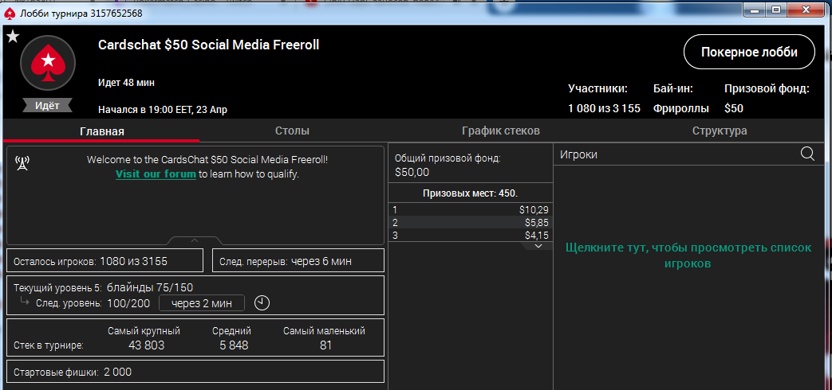Select first place prize row $10,29
832x390 pixels.
[470, 210]
